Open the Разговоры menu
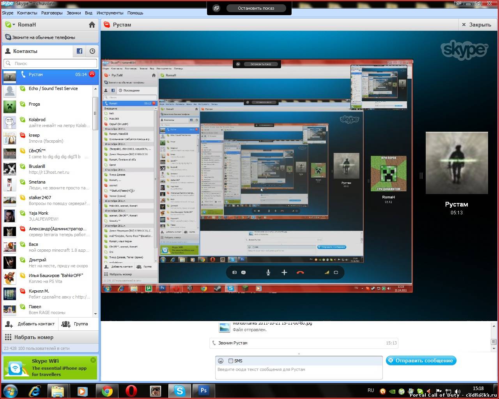This screenshot has height=399, width=499. coord(52,13)
